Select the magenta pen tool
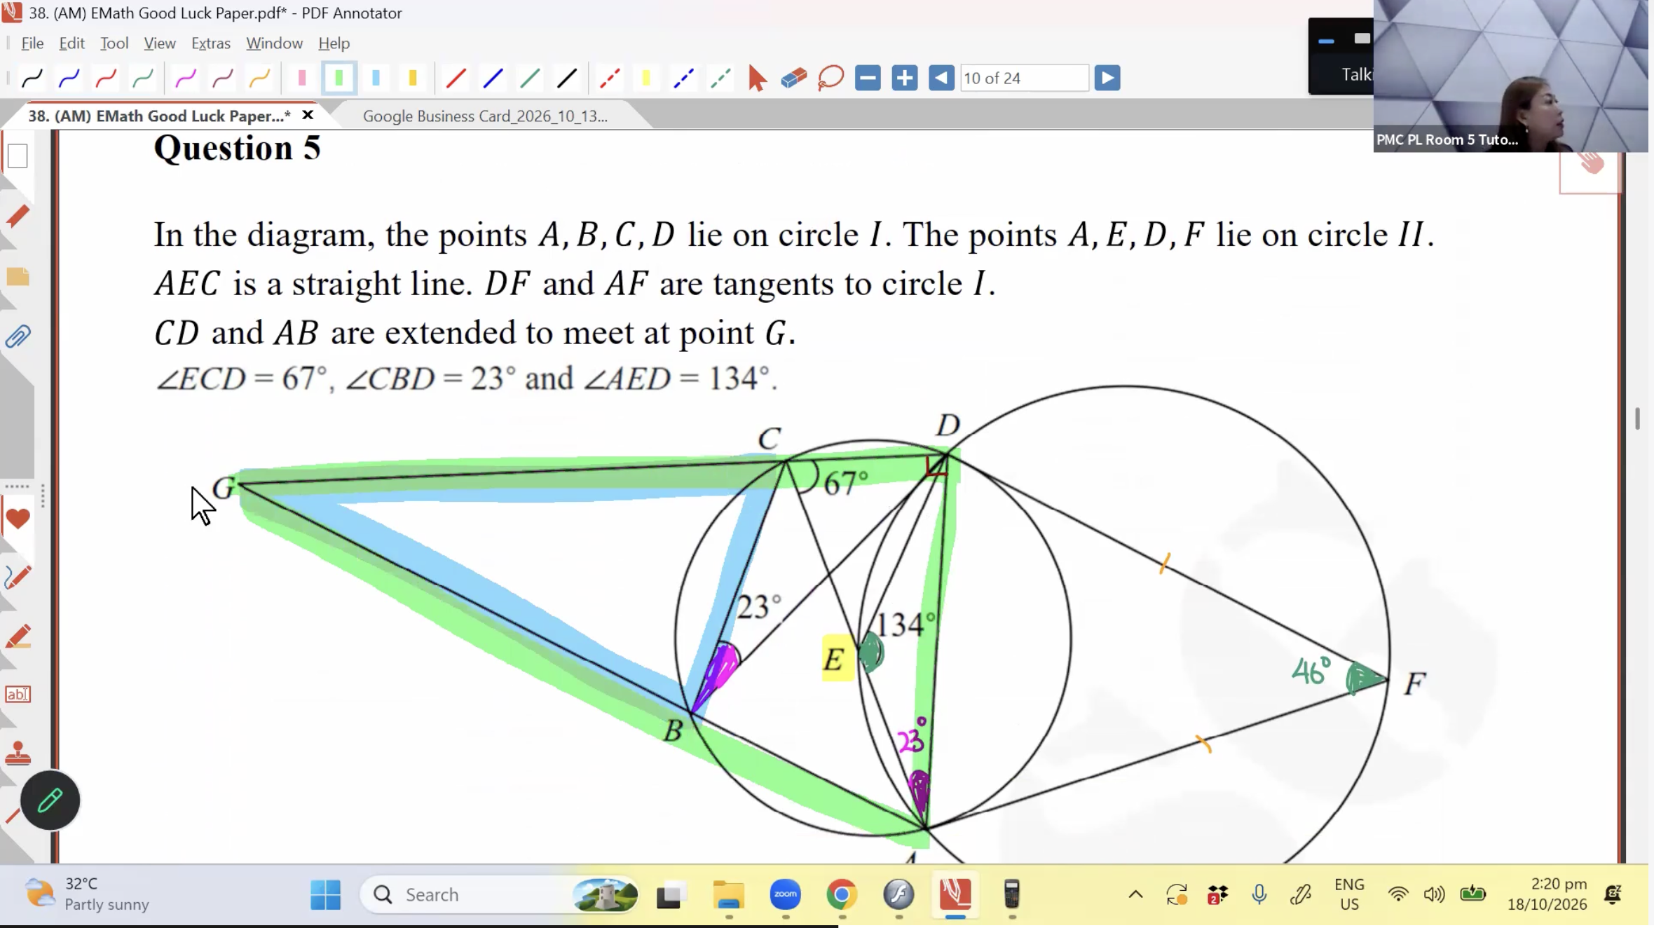1654x928 pixels. click(185, 78)
